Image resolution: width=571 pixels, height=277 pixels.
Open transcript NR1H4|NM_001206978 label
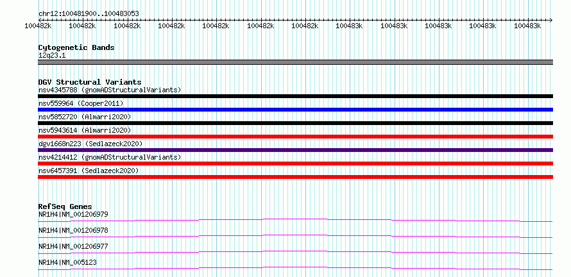click(73, 230)
